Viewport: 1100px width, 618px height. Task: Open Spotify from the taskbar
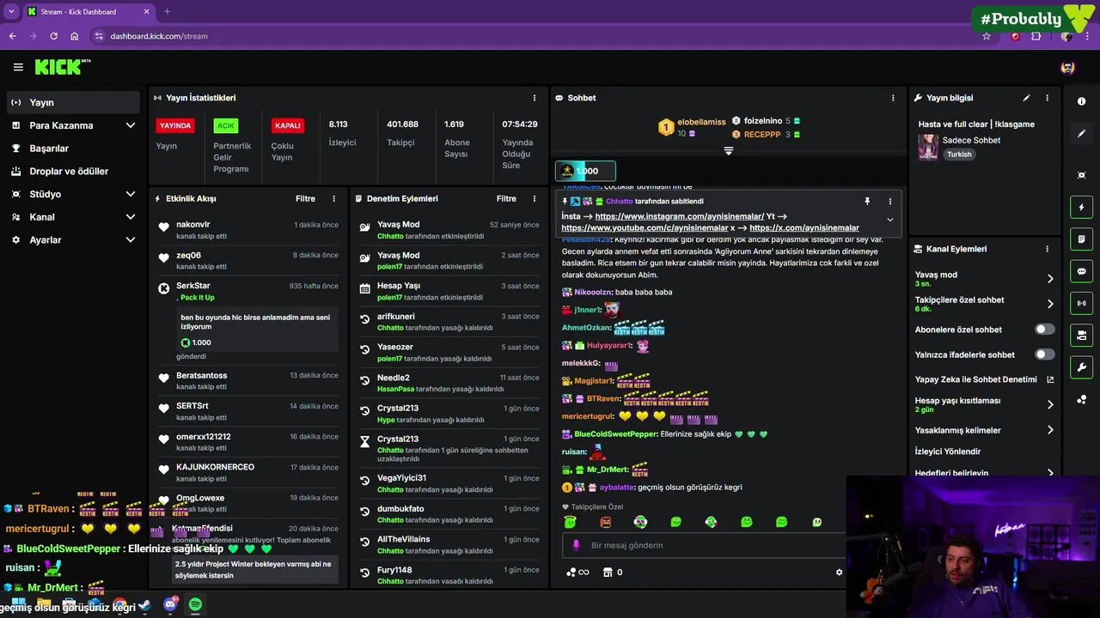coord(195,605)
